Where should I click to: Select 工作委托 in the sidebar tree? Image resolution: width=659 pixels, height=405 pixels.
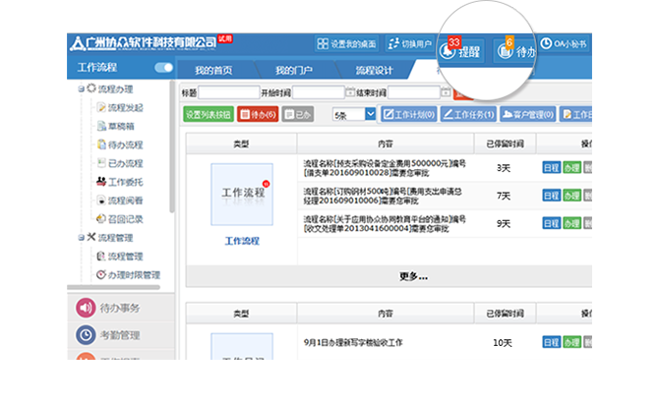[125, 182]
